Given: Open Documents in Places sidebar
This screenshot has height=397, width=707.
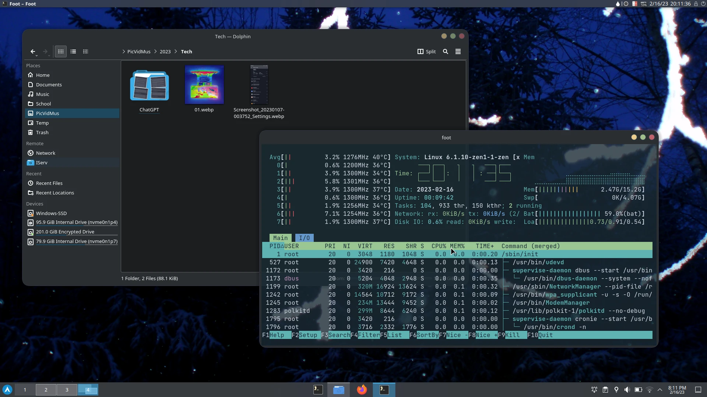Looking at the screenshot, I should (x=72, y=85).
